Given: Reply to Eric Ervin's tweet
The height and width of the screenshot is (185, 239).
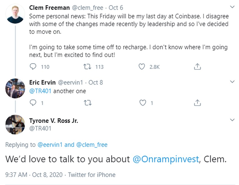Looking at the screenshot, I should click(33, 103).
